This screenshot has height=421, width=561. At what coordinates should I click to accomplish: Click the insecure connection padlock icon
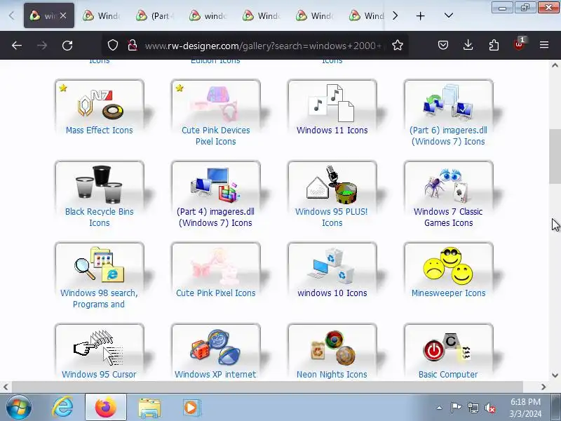click(133, 45)
